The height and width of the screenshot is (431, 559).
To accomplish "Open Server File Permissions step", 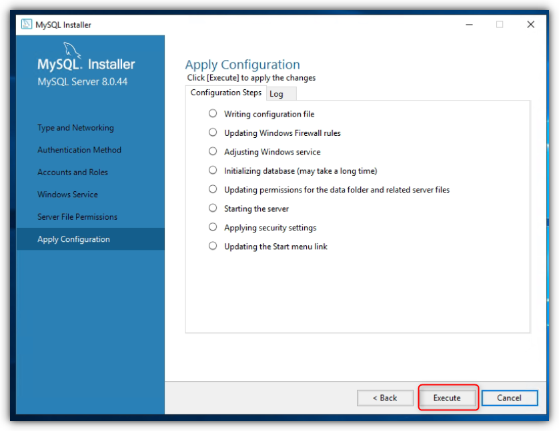I will (77, 216).
